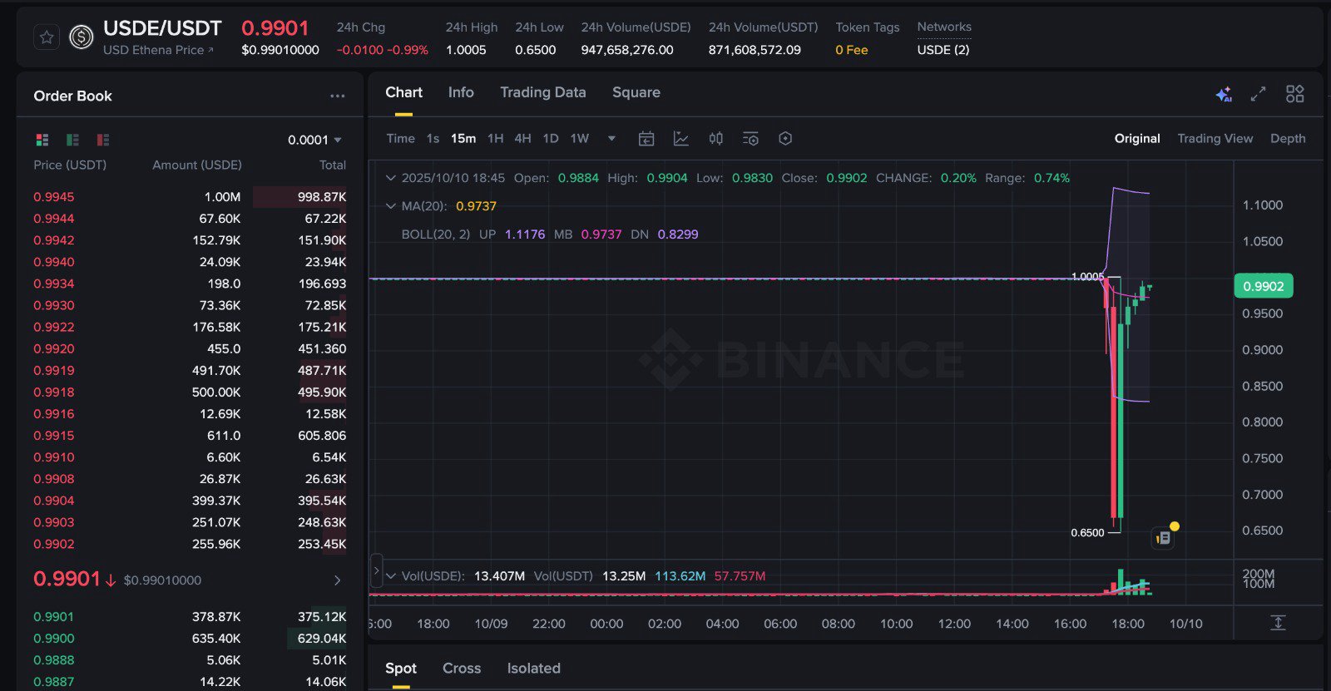Open the Trading Data tab
1331x691 pixels.
(x=542, y=92)
